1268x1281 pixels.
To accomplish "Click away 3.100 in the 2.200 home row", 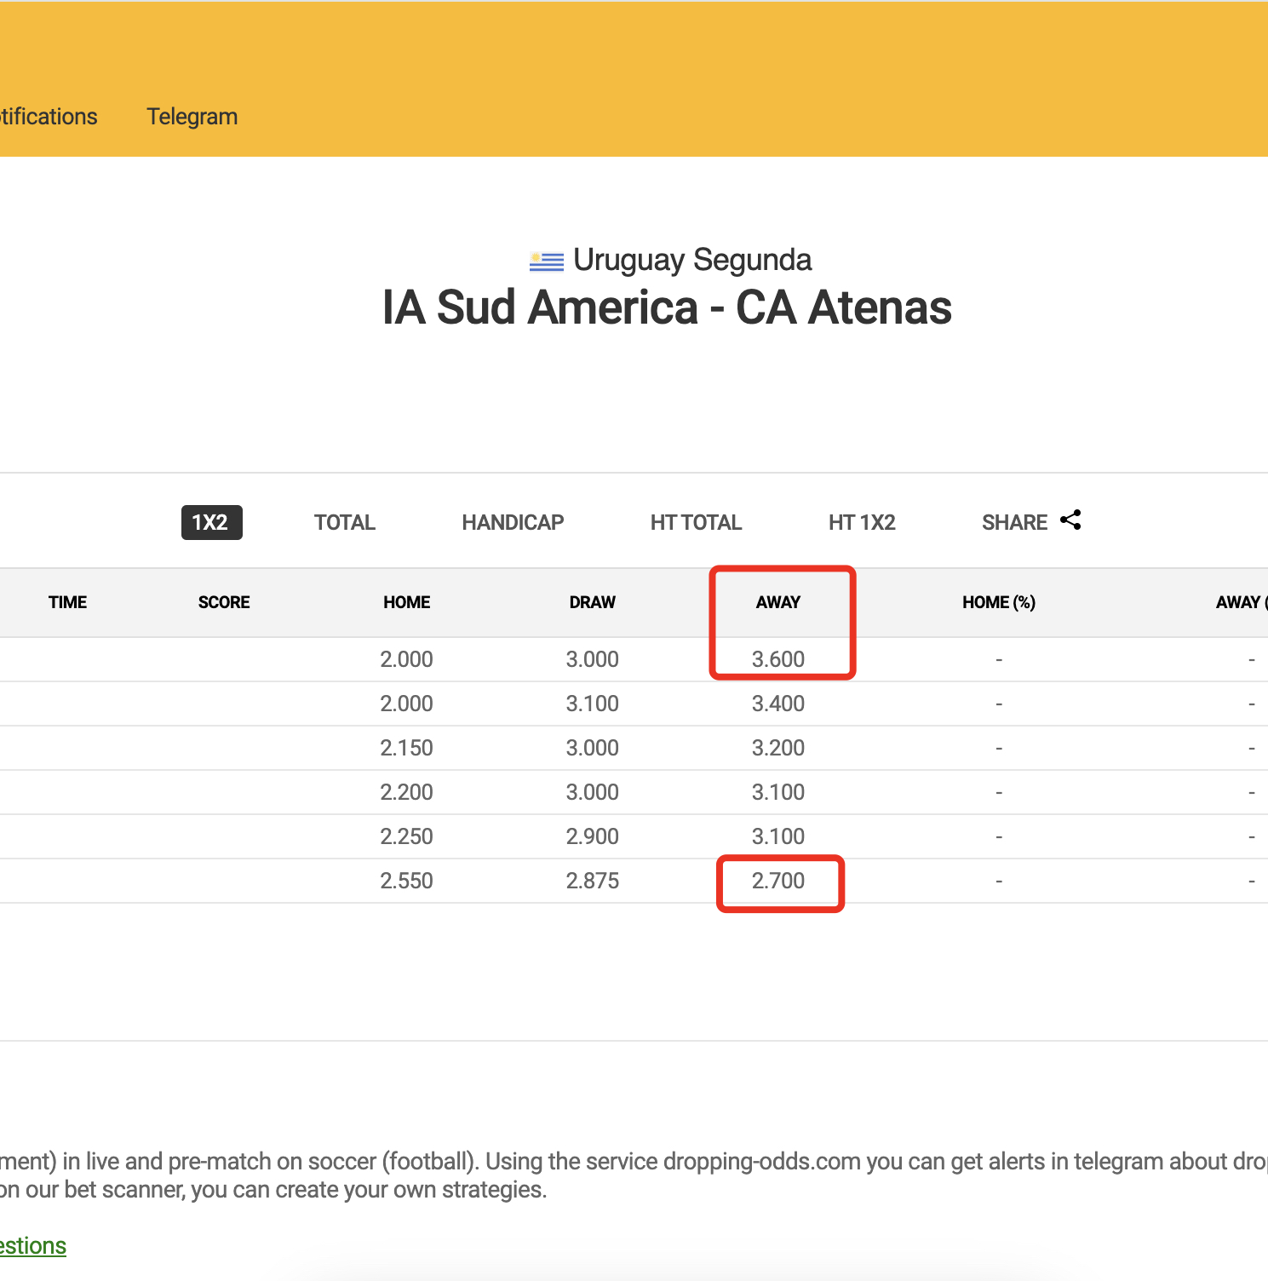I will (x=778, y=792).
